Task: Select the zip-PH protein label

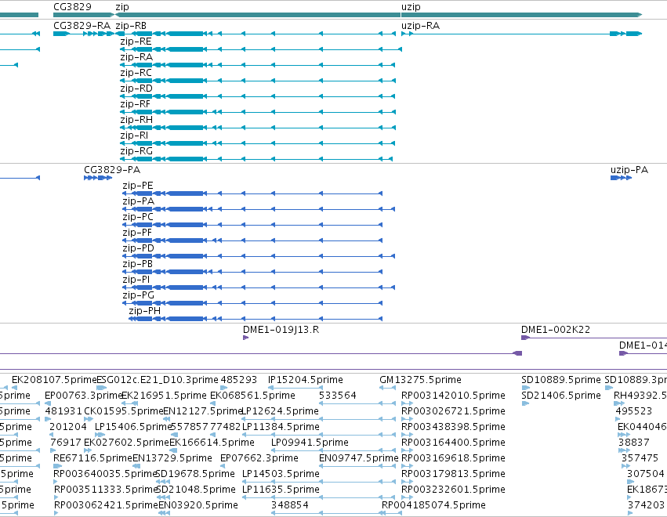Action: click(x=145, y=311)
